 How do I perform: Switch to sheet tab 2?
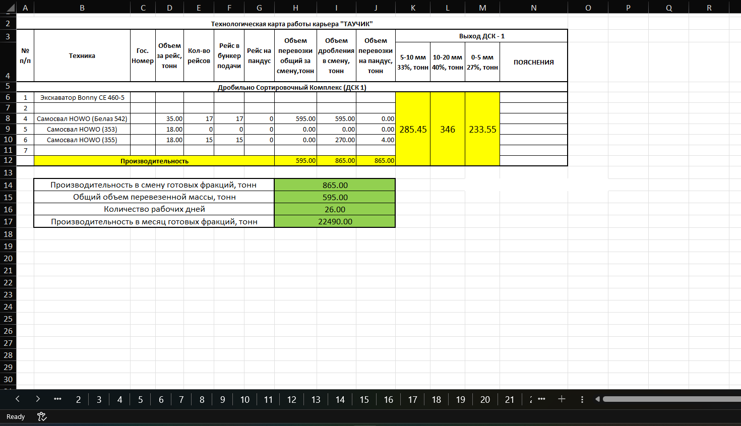[x=78, y=399]
